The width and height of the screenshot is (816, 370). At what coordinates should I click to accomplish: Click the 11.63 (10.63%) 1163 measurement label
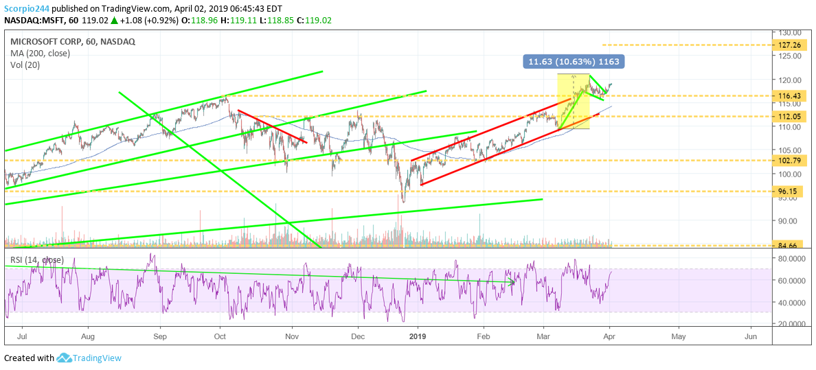(574, 62)
